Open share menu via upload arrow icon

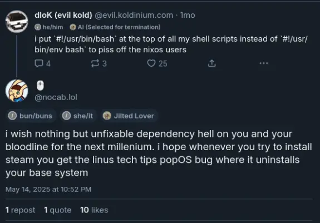coord(212,63)
